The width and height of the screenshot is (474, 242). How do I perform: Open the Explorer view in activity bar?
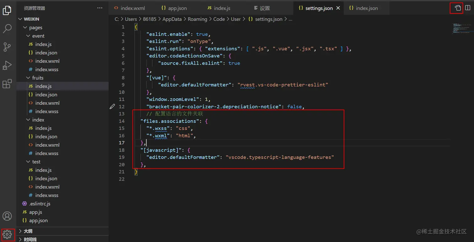pos(7,10)
